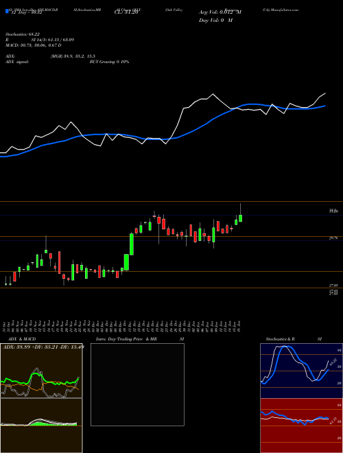Click the latest green candlestick

pyautogui.click(x=241, y=218)
